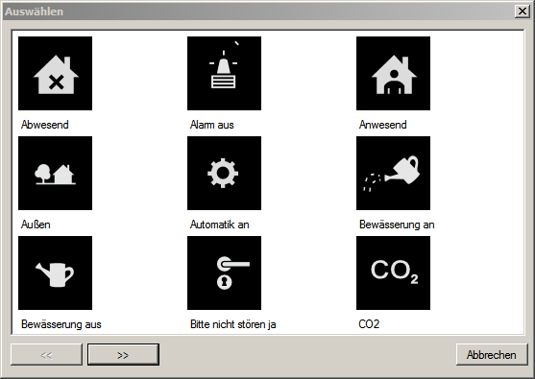535x379 pixels.
Task: Click the 'Abwesend' label
Action: (x=45, y=125)
